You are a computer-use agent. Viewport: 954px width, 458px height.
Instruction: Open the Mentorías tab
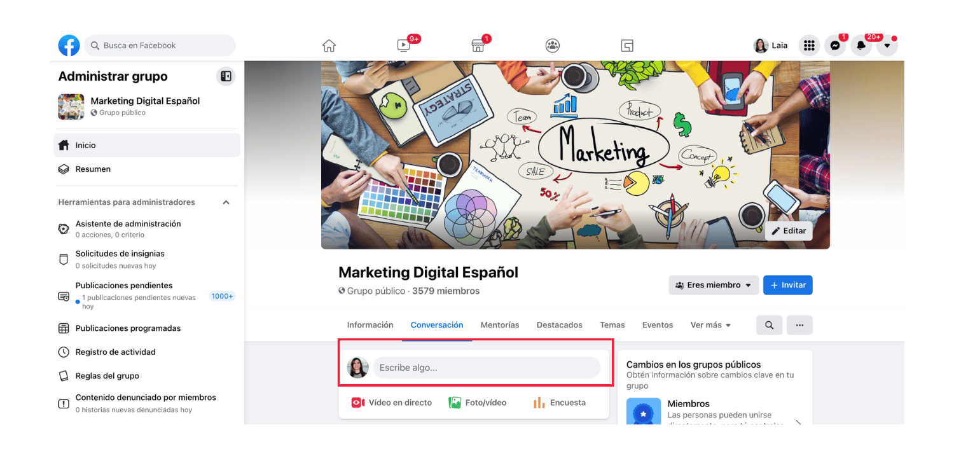(500, 325)
